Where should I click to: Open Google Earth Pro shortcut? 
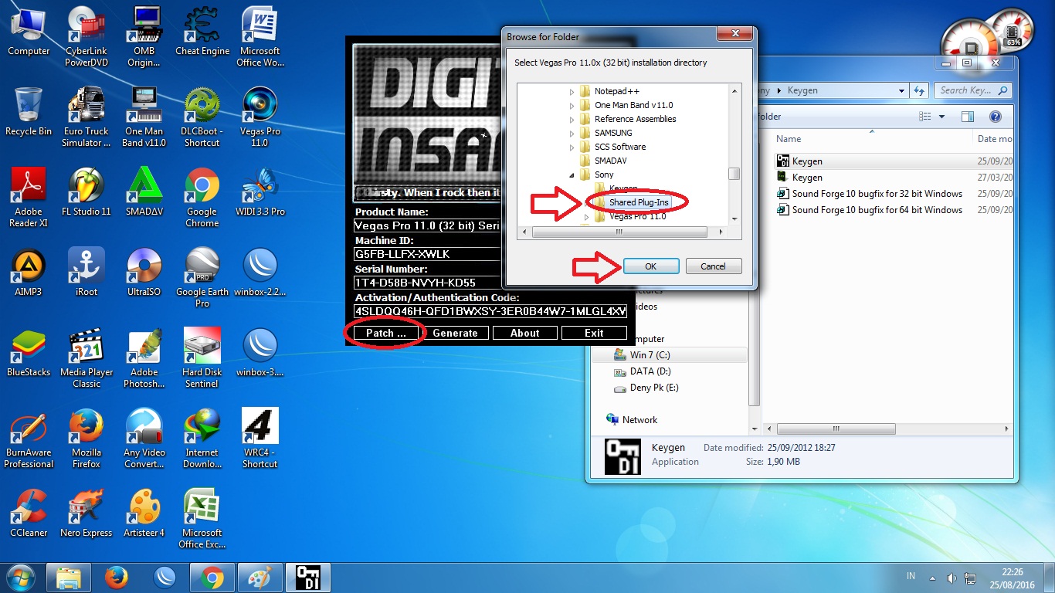point(202,277)
